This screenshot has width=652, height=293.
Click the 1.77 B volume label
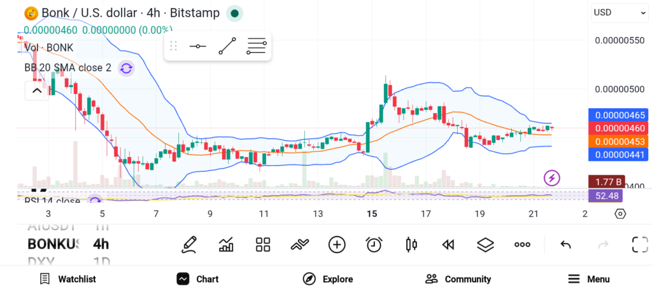pos(606,181)
